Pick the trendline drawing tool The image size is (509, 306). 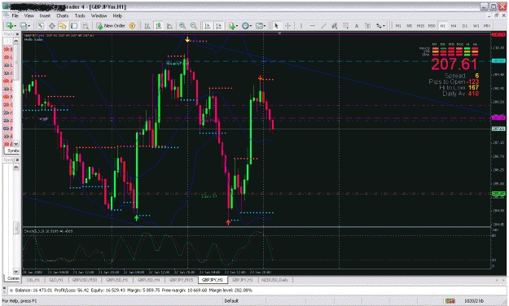point(323,25)
